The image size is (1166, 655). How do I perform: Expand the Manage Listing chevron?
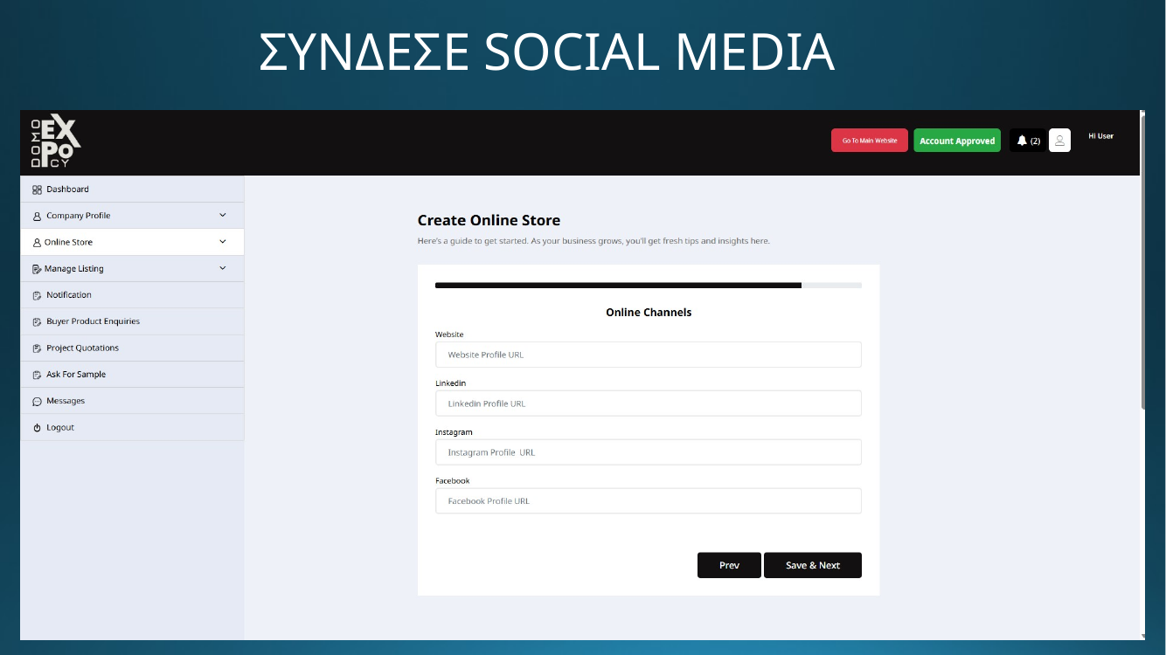pos(222,268)
